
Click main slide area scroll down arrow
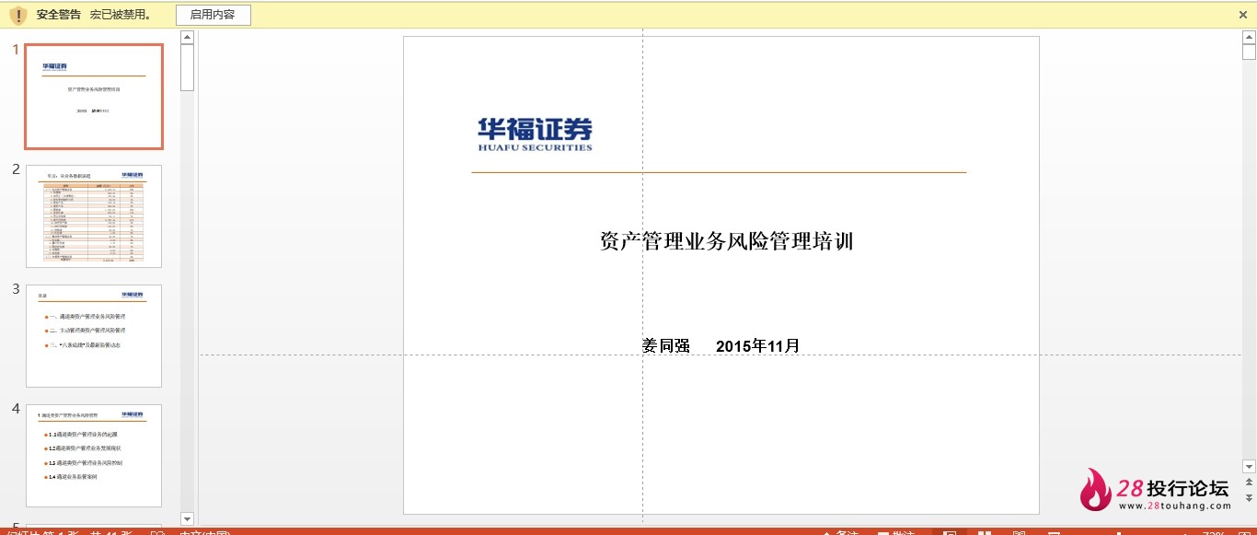point(1249,467)
